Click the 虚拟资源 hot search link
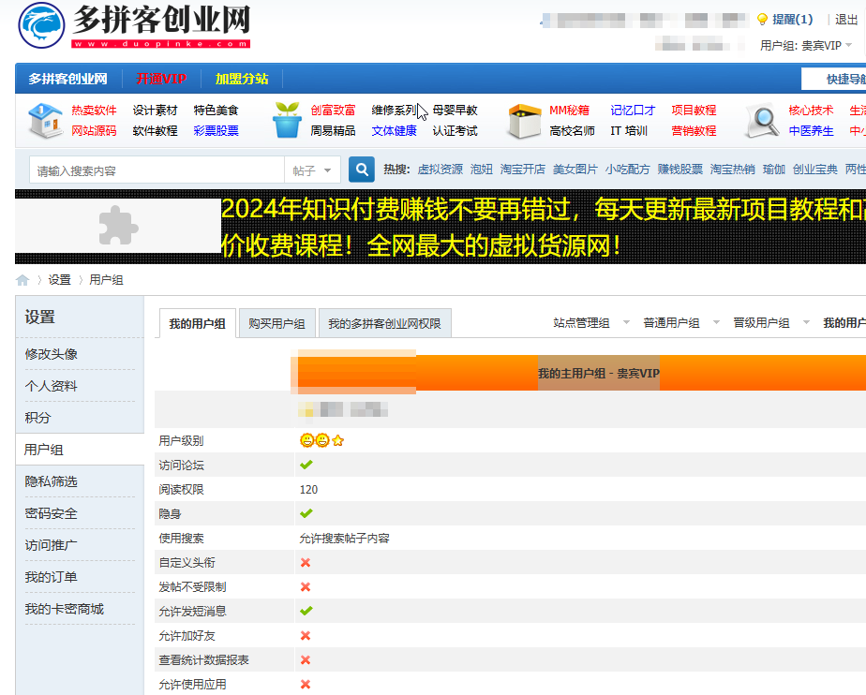Screen dimensions: 866x695 [x=440, y=170]
